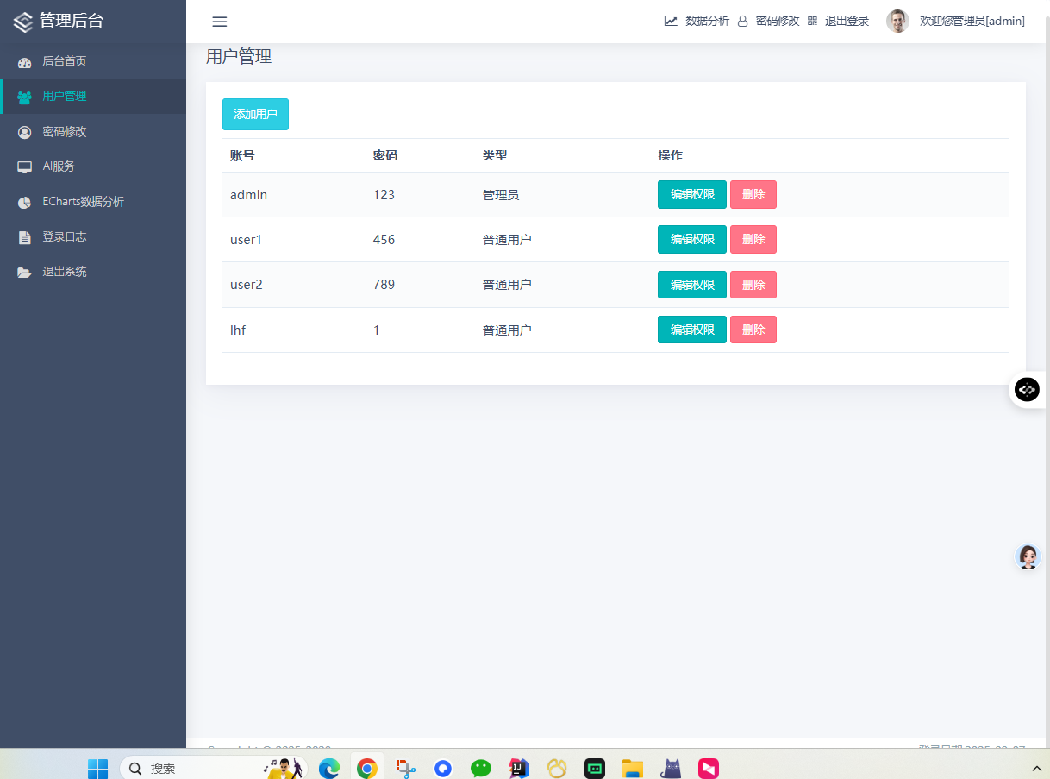Viewport: 1050px width, 779px height.
Task: Open Microsoft Edge from the taskbar
Action: [328, 769]
